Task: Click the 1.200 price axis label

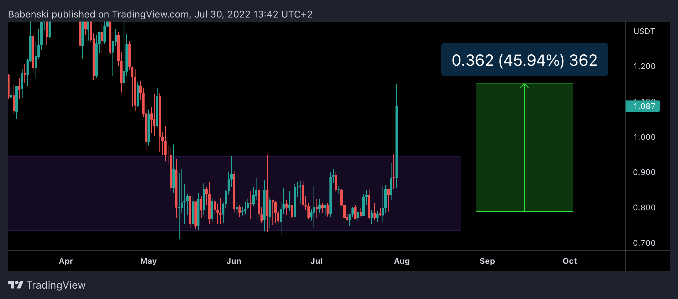Action: coord(644,66)
